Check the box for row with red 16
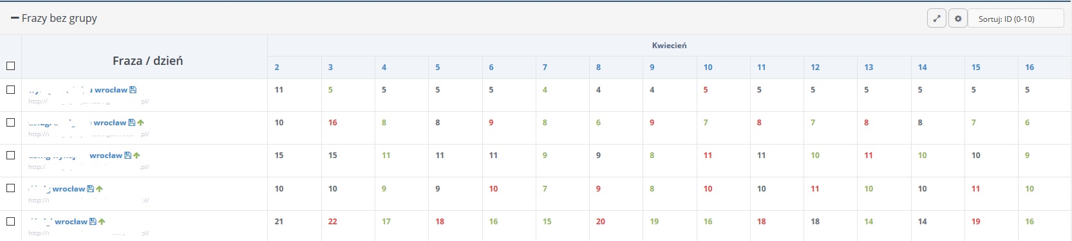The image size is (1072, 241). [x=10, y=122]
